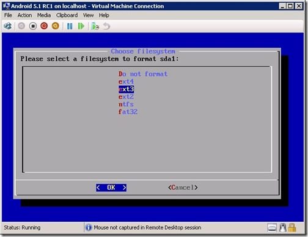Image resolution: width=308 pixels, height=237 pixels.
Task: Select the fat32 filesystem option
Action: pos(128,111)
